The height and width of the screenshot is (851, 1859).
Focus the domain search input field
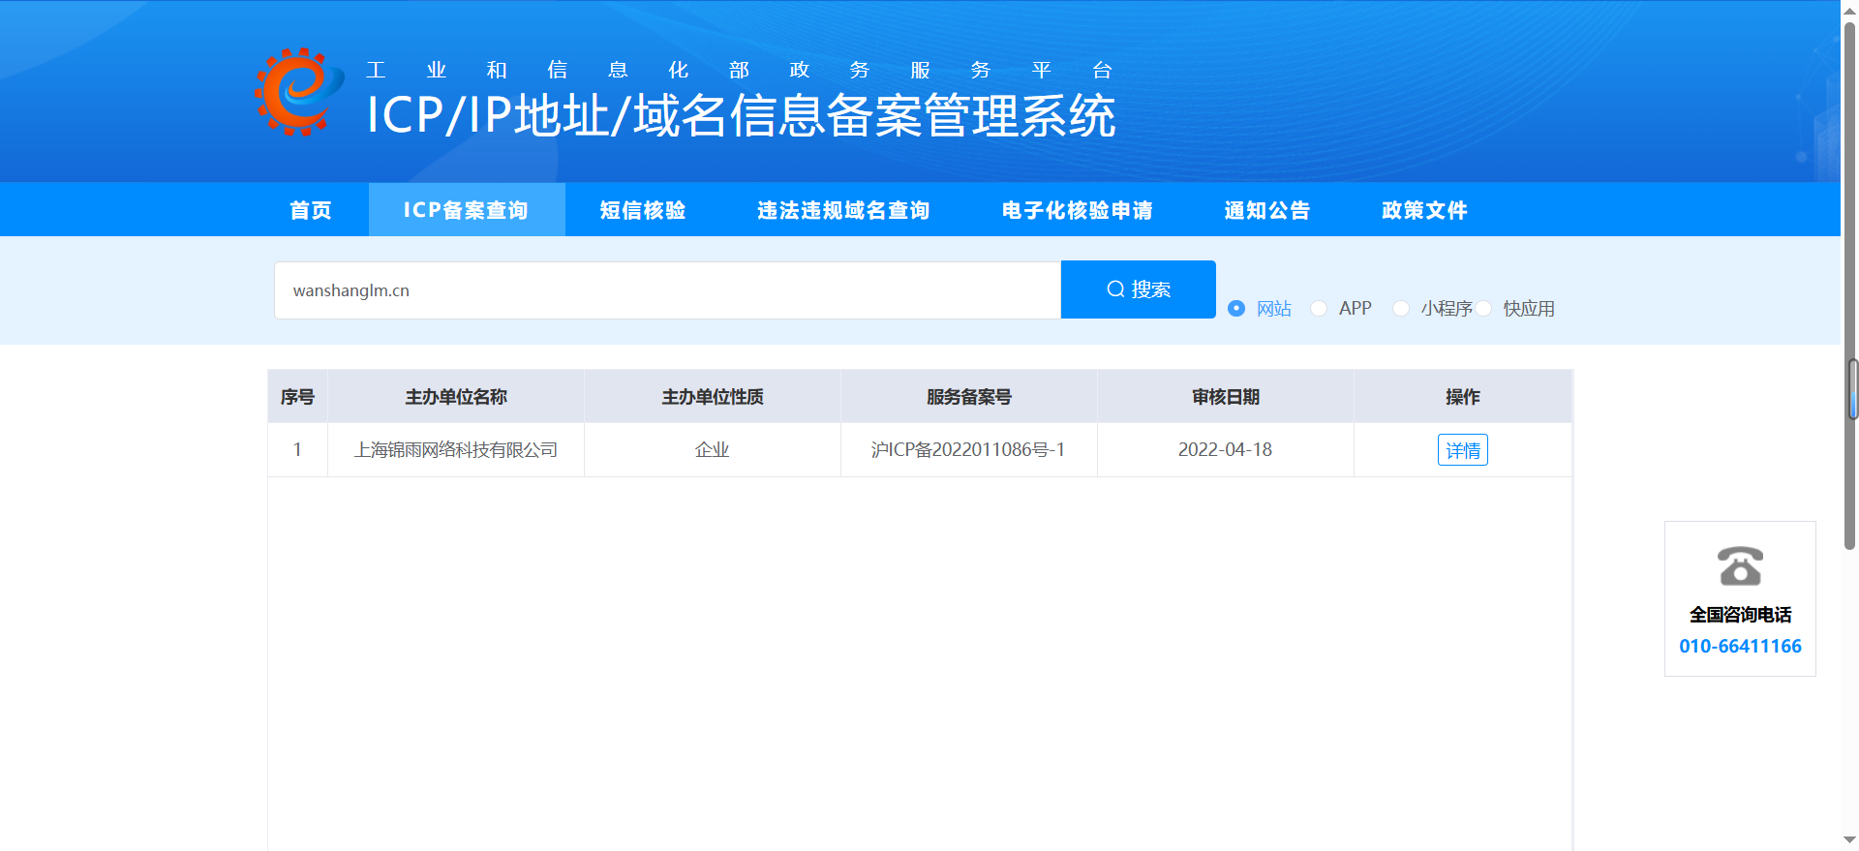point(668,290)
